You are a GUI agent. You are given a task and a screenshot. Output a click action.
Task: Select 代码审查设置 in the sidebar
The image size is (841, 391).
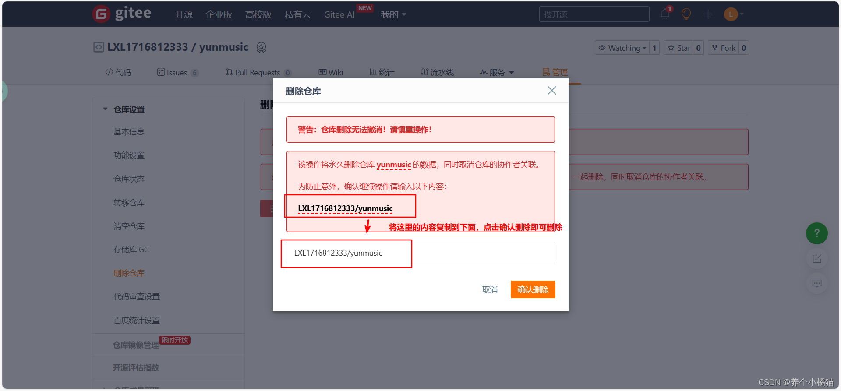click(137, 296)
